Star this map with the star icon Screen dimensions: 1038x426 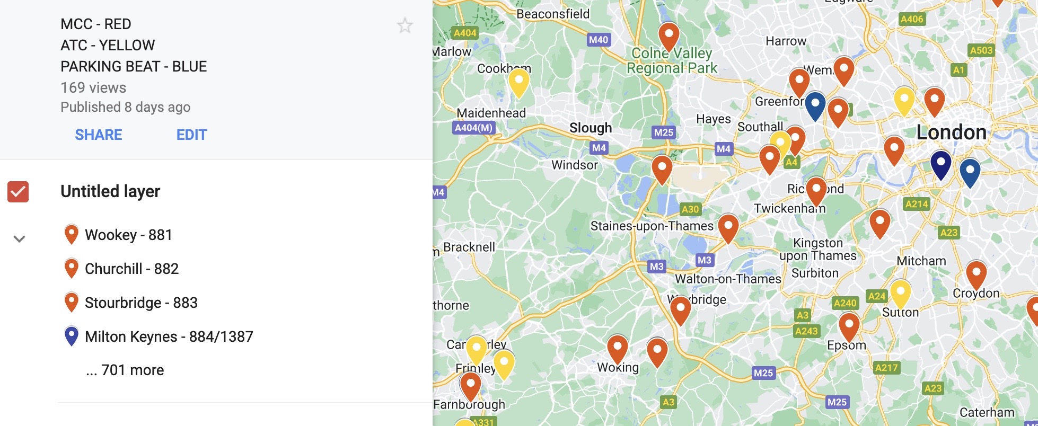[x=405, y=25]
